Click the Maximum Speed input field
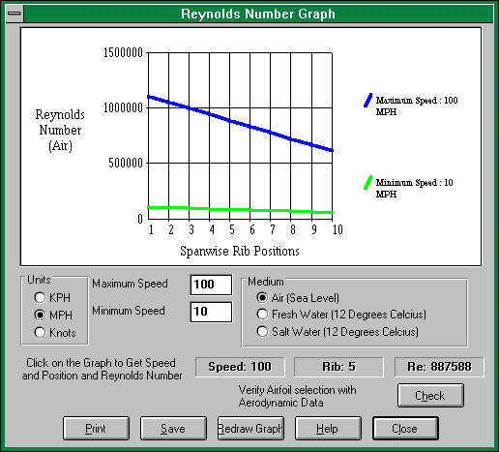This screenshot has width=499, height=452. (x=211, y=285)
